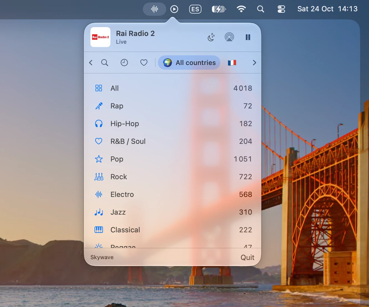Image resolution: width=369 pixels, height=307 pixels.
Task: Click the Skywave label in footer
Action: (x=102, y=257)
